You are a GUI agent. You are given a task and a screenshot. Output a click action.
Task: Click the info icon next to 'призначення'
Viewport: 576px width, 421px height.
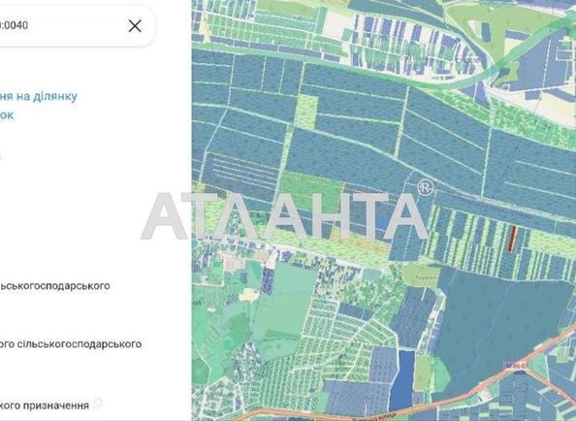[98, 403]
